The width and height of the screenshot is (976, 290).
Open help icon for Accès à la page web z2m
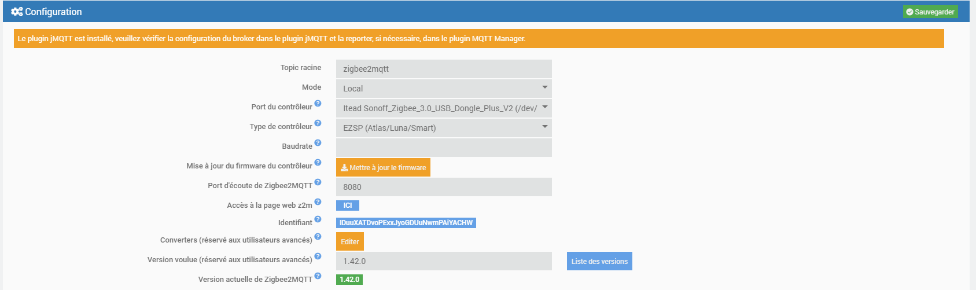(318, 202)
